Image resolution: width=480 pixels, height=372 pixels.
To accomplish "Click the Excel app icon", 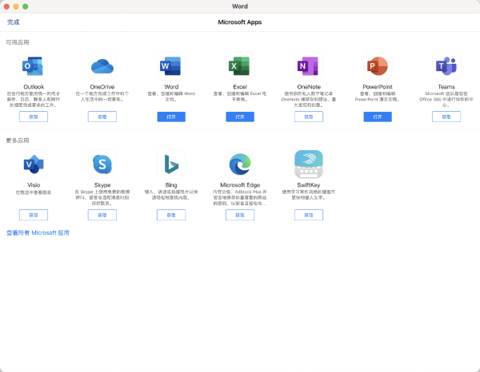I will coord(240,66).
